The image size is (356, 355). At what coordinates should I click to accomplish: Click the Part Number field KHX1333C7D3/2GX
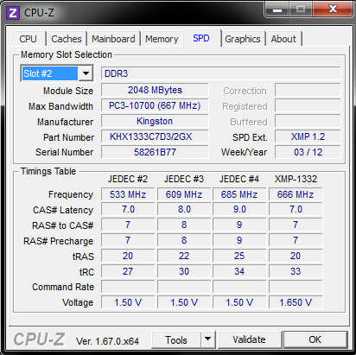point(155,136)
